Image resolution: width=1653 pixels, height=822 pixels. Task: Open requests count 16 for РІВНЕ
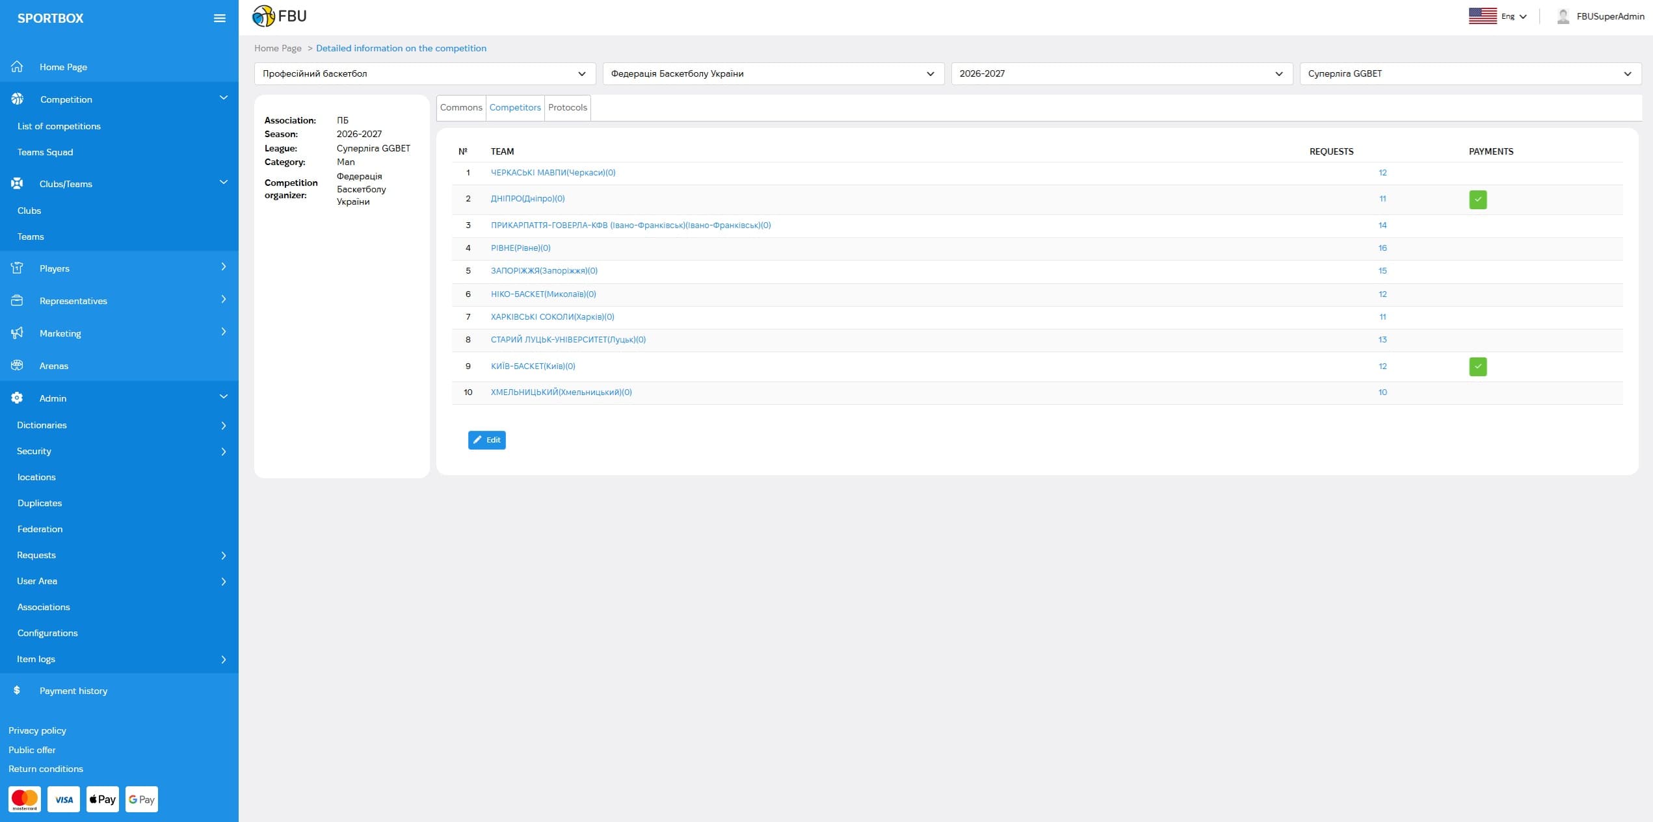(1382, 248)
